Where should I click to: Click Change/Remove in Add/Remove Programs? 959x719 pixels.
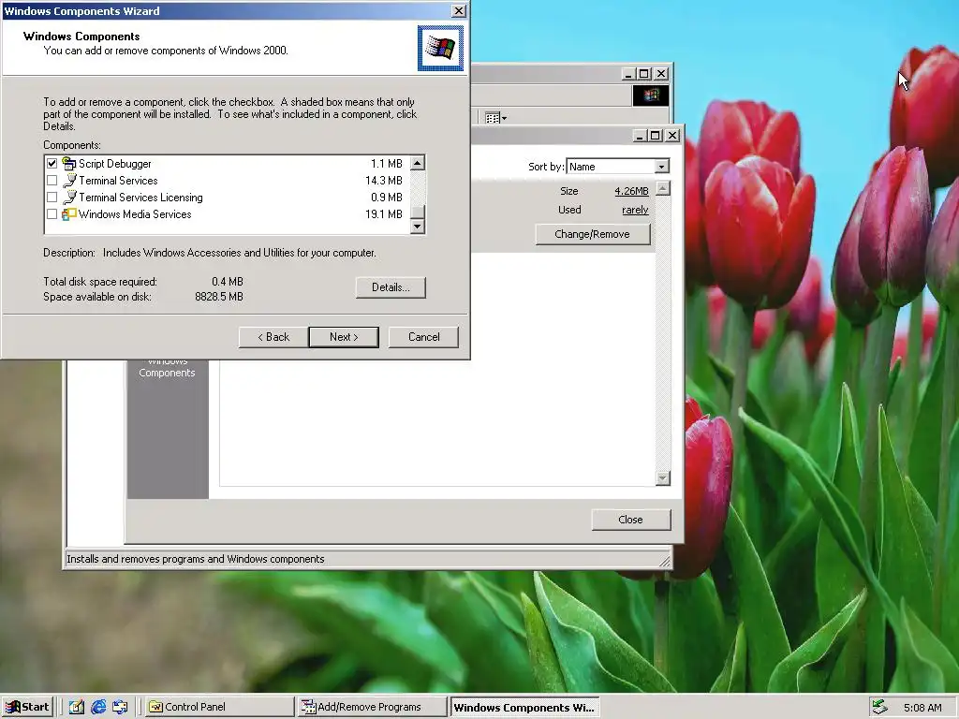592,234
